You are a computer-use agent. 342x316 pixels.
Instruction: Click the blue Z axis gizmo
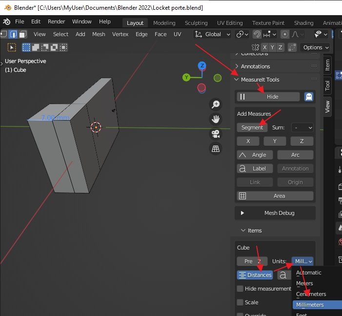[x=202, y=65]
